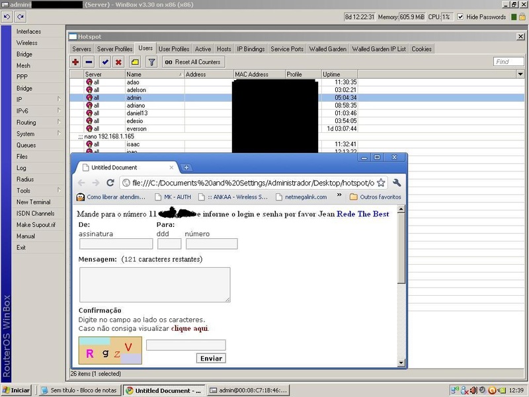Viewport: 529px width, 397px height.
Task: Open Outros favoritos bookmarks folder
Action: (376, 197)
